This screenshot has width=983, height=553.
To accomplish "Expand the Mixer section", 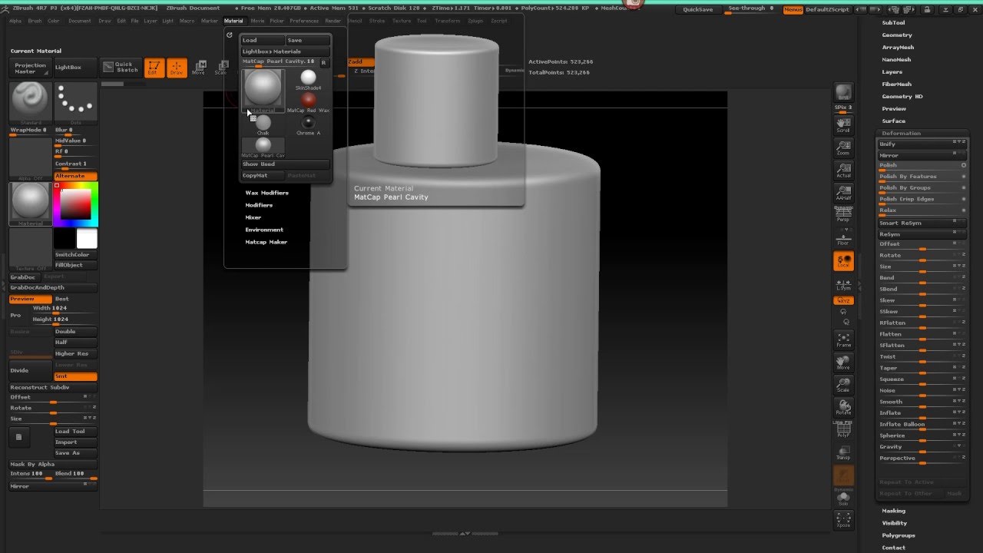I will point(253,217).
